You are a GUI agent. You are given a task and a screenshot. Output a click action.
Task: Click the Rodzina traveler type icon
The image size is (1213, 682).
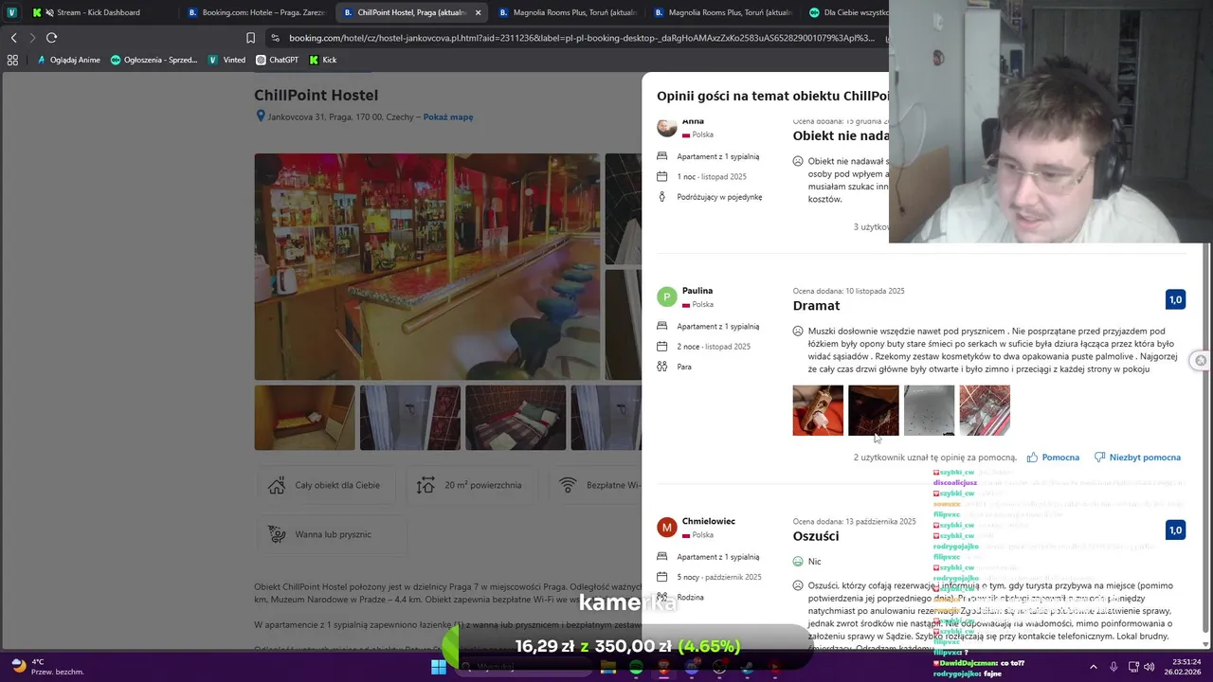click(x=662, y=597)
